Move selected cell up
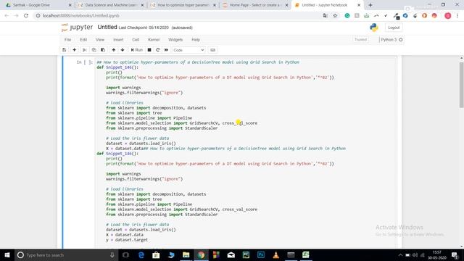This screenshot has height=261, width=464. pos(114,50)
